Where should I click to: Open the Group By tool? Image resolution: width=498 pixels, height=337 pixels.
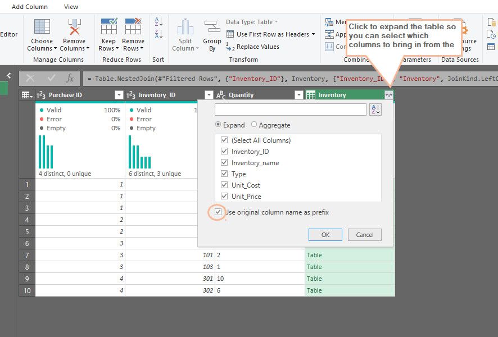[212, 35]
